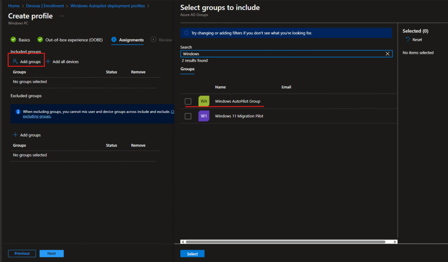The image size is (448, 262).
Task: Check the Windows 11 Migration Pilot checkbox
Action: pyautogui.click(x=188, y=116)
